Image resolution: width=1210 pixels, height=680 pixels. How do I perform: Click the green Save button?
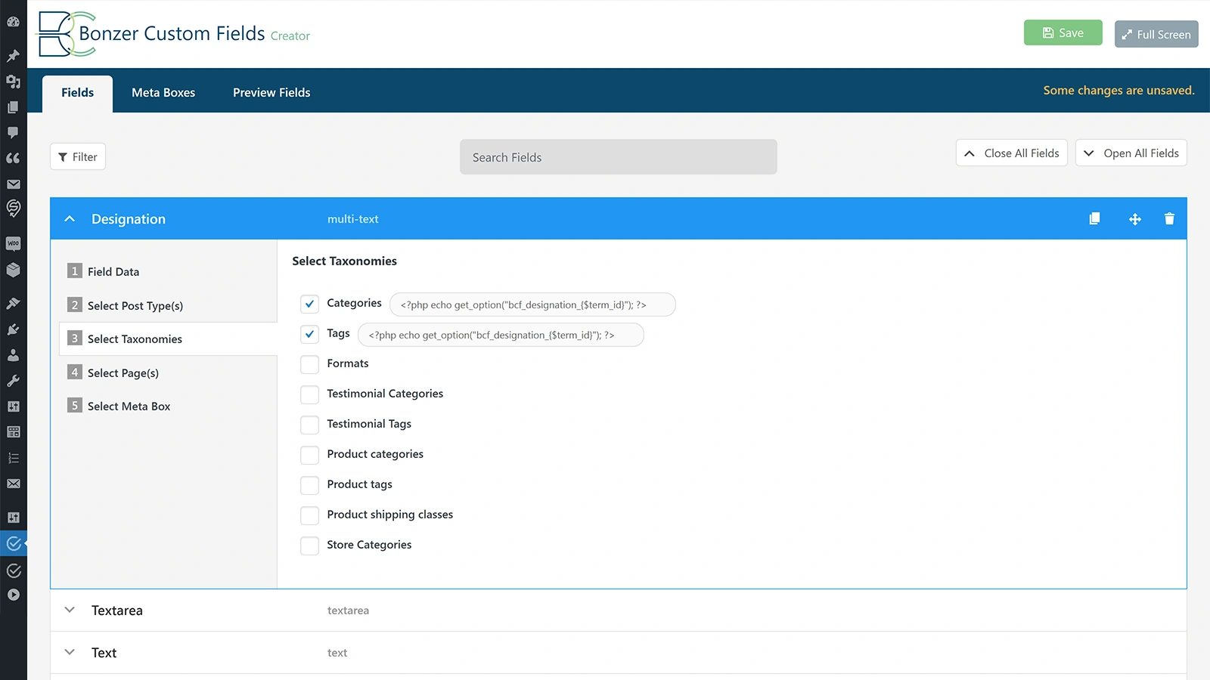coord(1063,33)
